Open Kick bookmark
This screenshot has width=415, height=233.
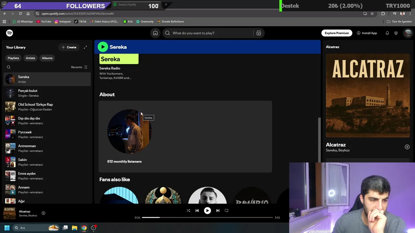tap(128, 22)
